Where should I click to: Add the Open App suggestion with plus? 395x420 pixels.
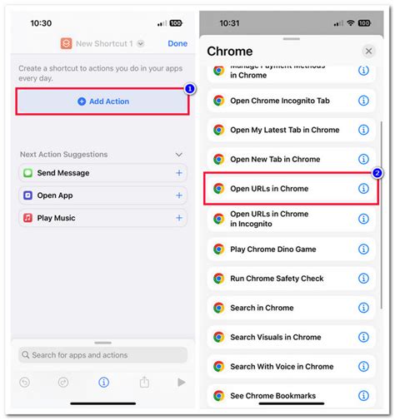179,195
